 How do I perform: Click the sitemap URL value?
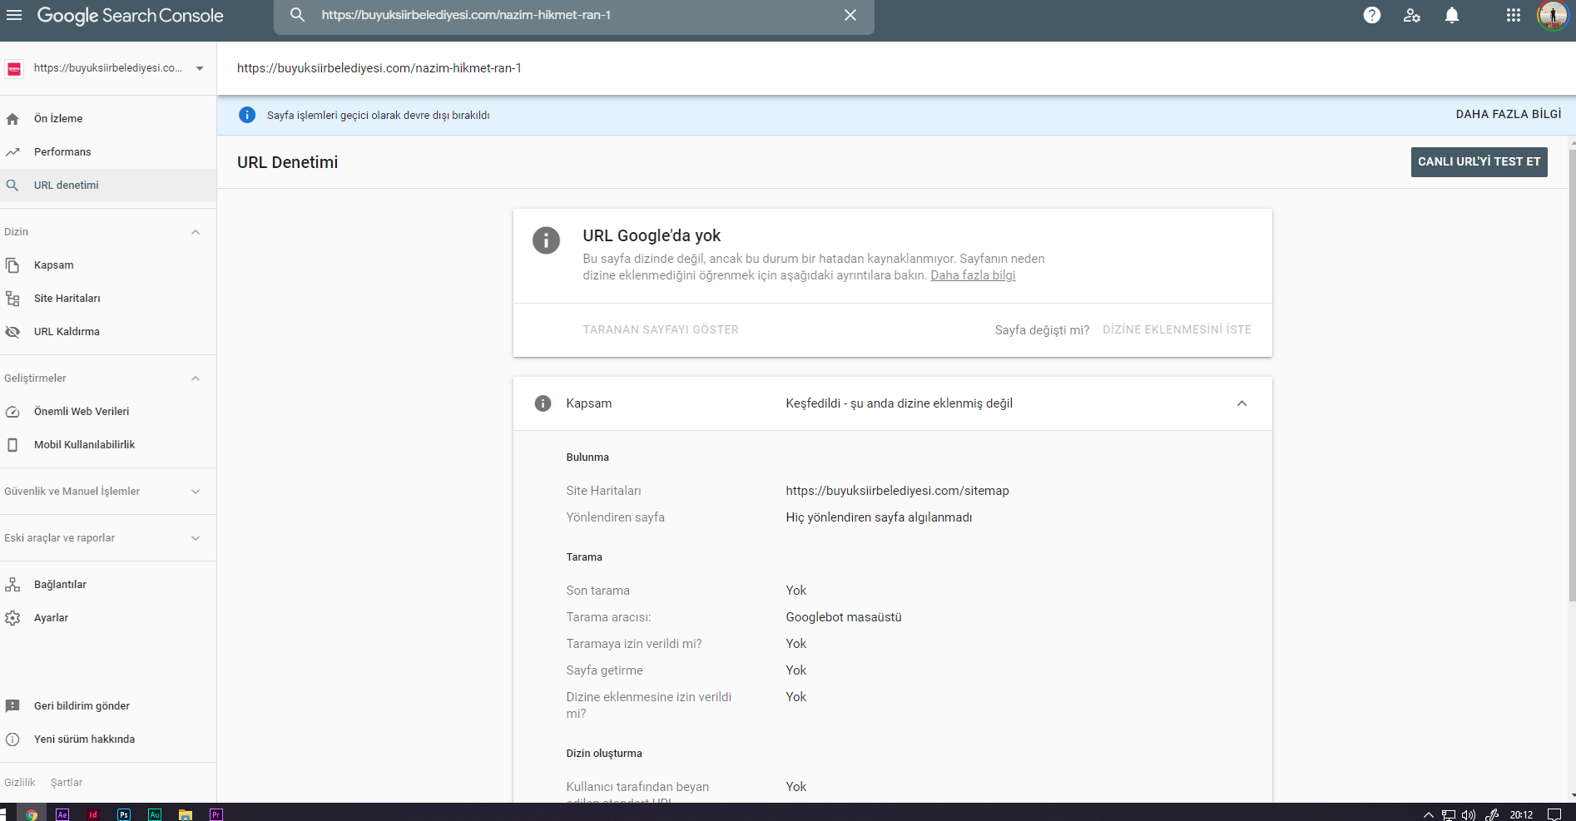pos(898,491)
